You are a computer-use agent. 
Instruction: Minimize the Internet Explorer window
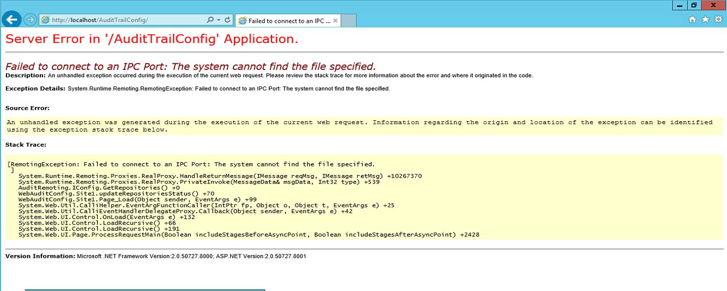pyautogui.click(x=680, y=5)
